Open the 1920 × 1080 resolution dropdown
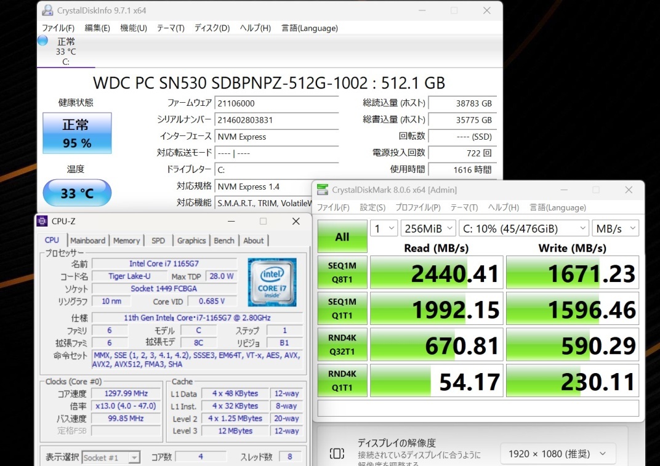The height and width of the screenshot is (466, 660). [x=558, y=454]
